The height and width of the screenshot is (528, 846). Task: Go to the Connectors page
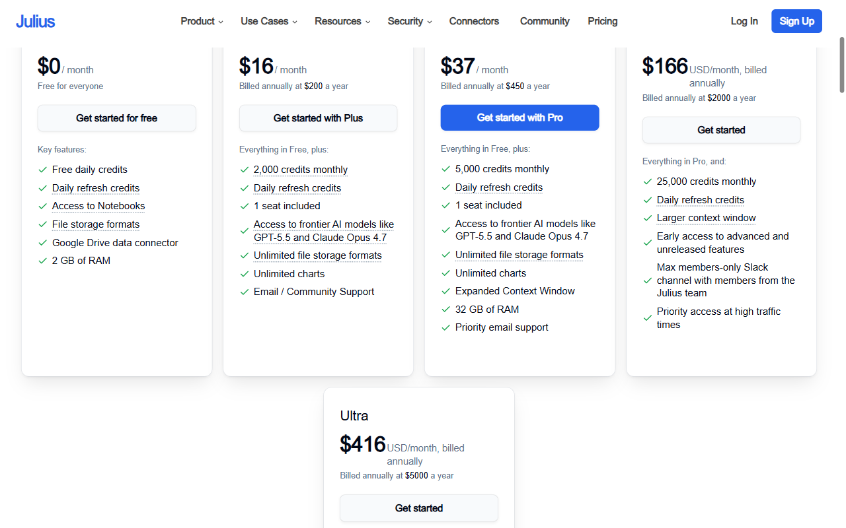(474, 21)
